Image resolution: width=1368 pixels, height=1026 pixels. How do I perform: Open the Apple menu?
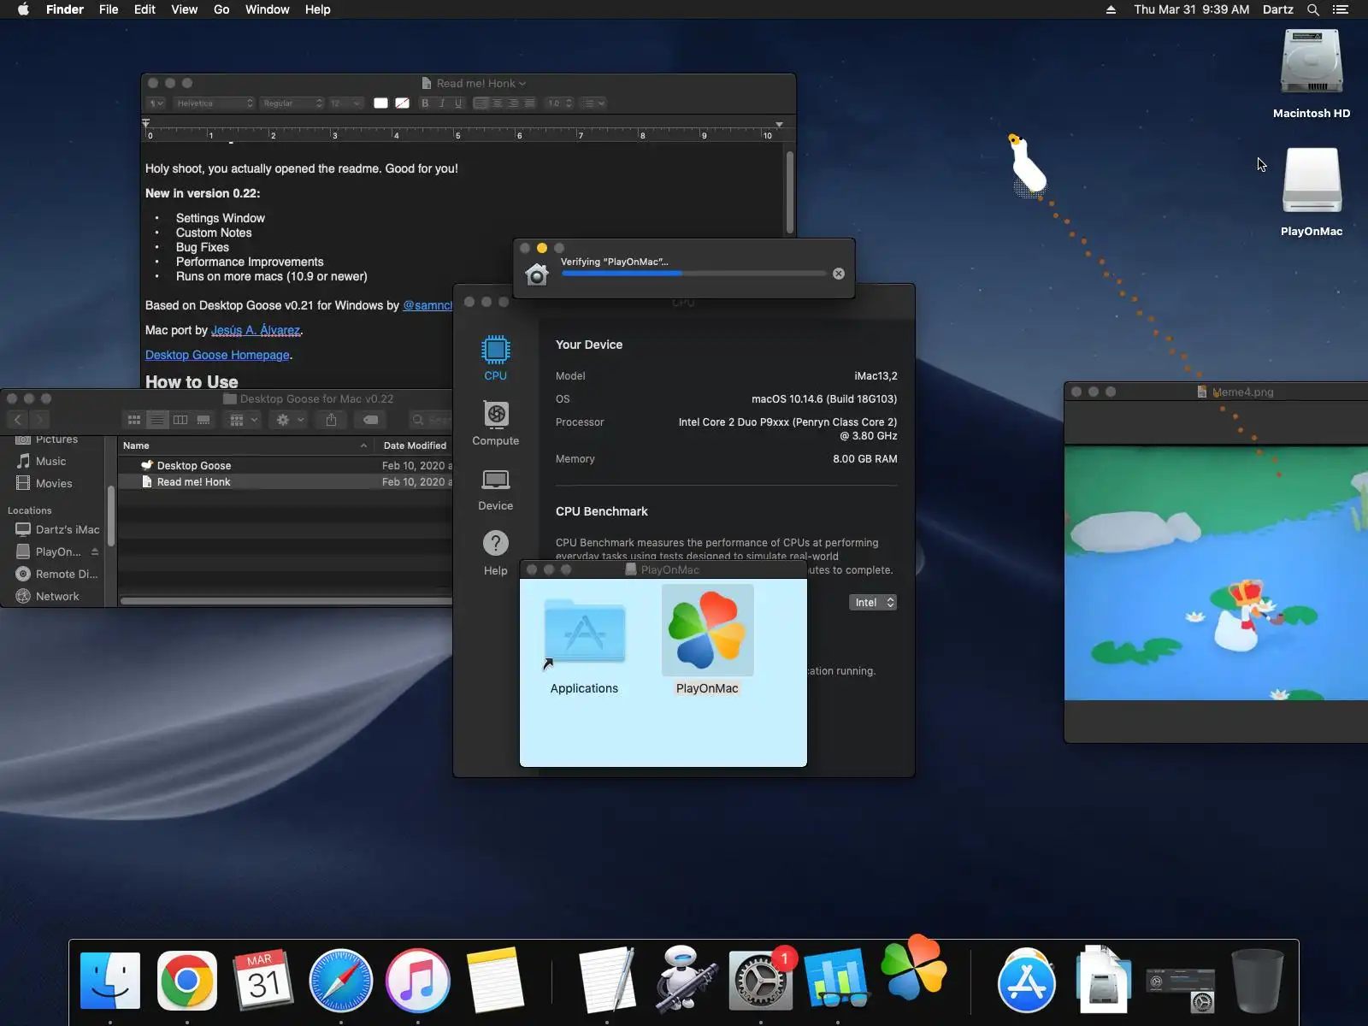[23, 9]
